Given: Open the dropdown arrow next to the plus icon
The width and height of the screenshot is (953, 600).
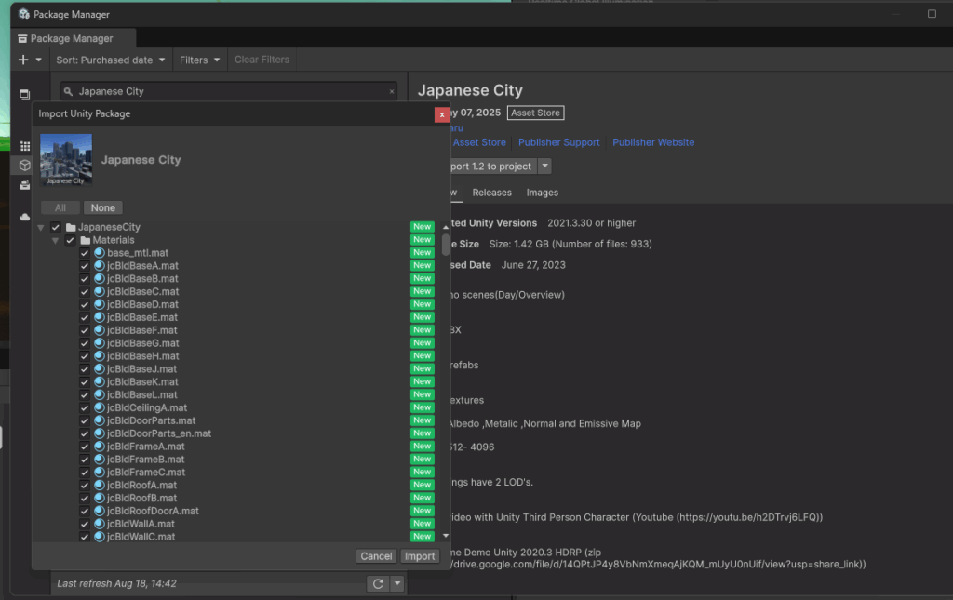Looking at the screenshot, I should point(38,60).
